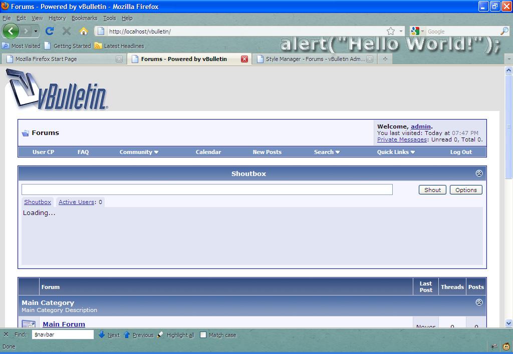Click the Google search box

pos(462,31)
